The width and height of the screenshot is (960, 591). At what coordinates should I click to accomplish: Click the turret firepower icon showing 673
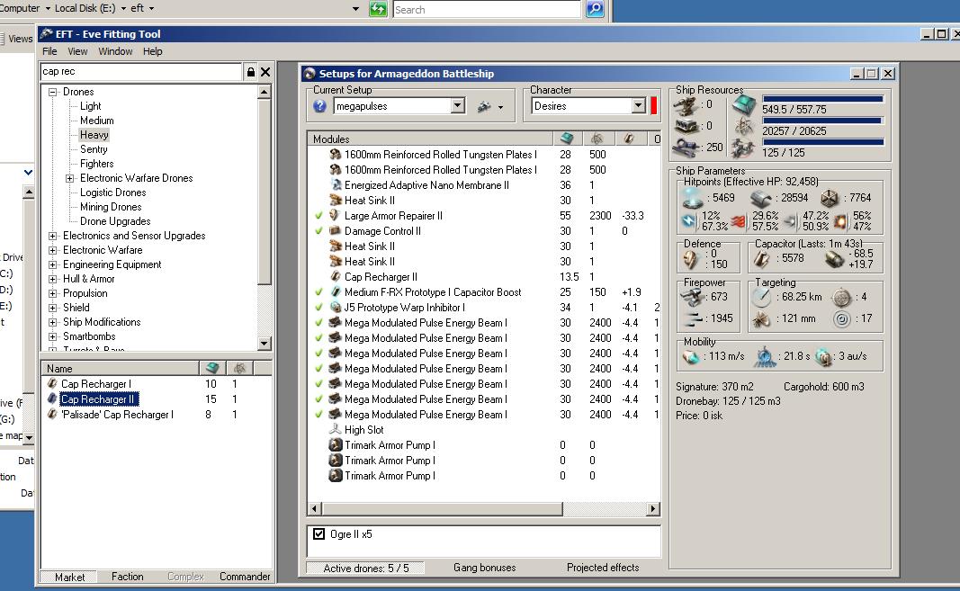tap(693, 297)
